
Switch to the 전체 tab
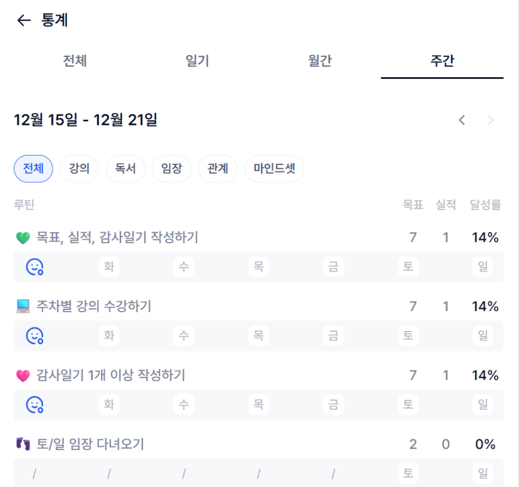75,61
